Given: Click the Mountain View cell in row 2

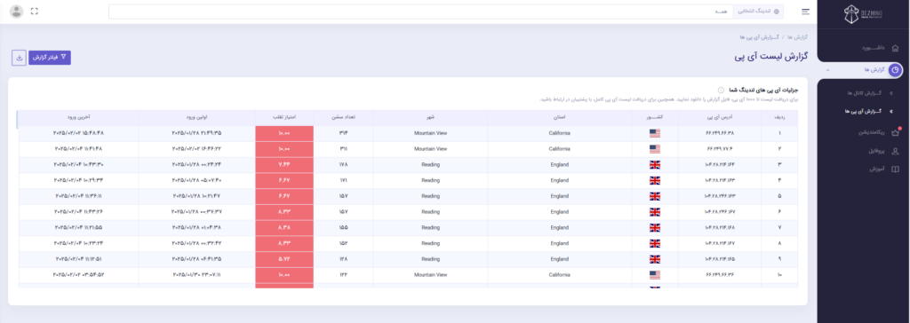Looking at the screenshot, I should point(431,149).
